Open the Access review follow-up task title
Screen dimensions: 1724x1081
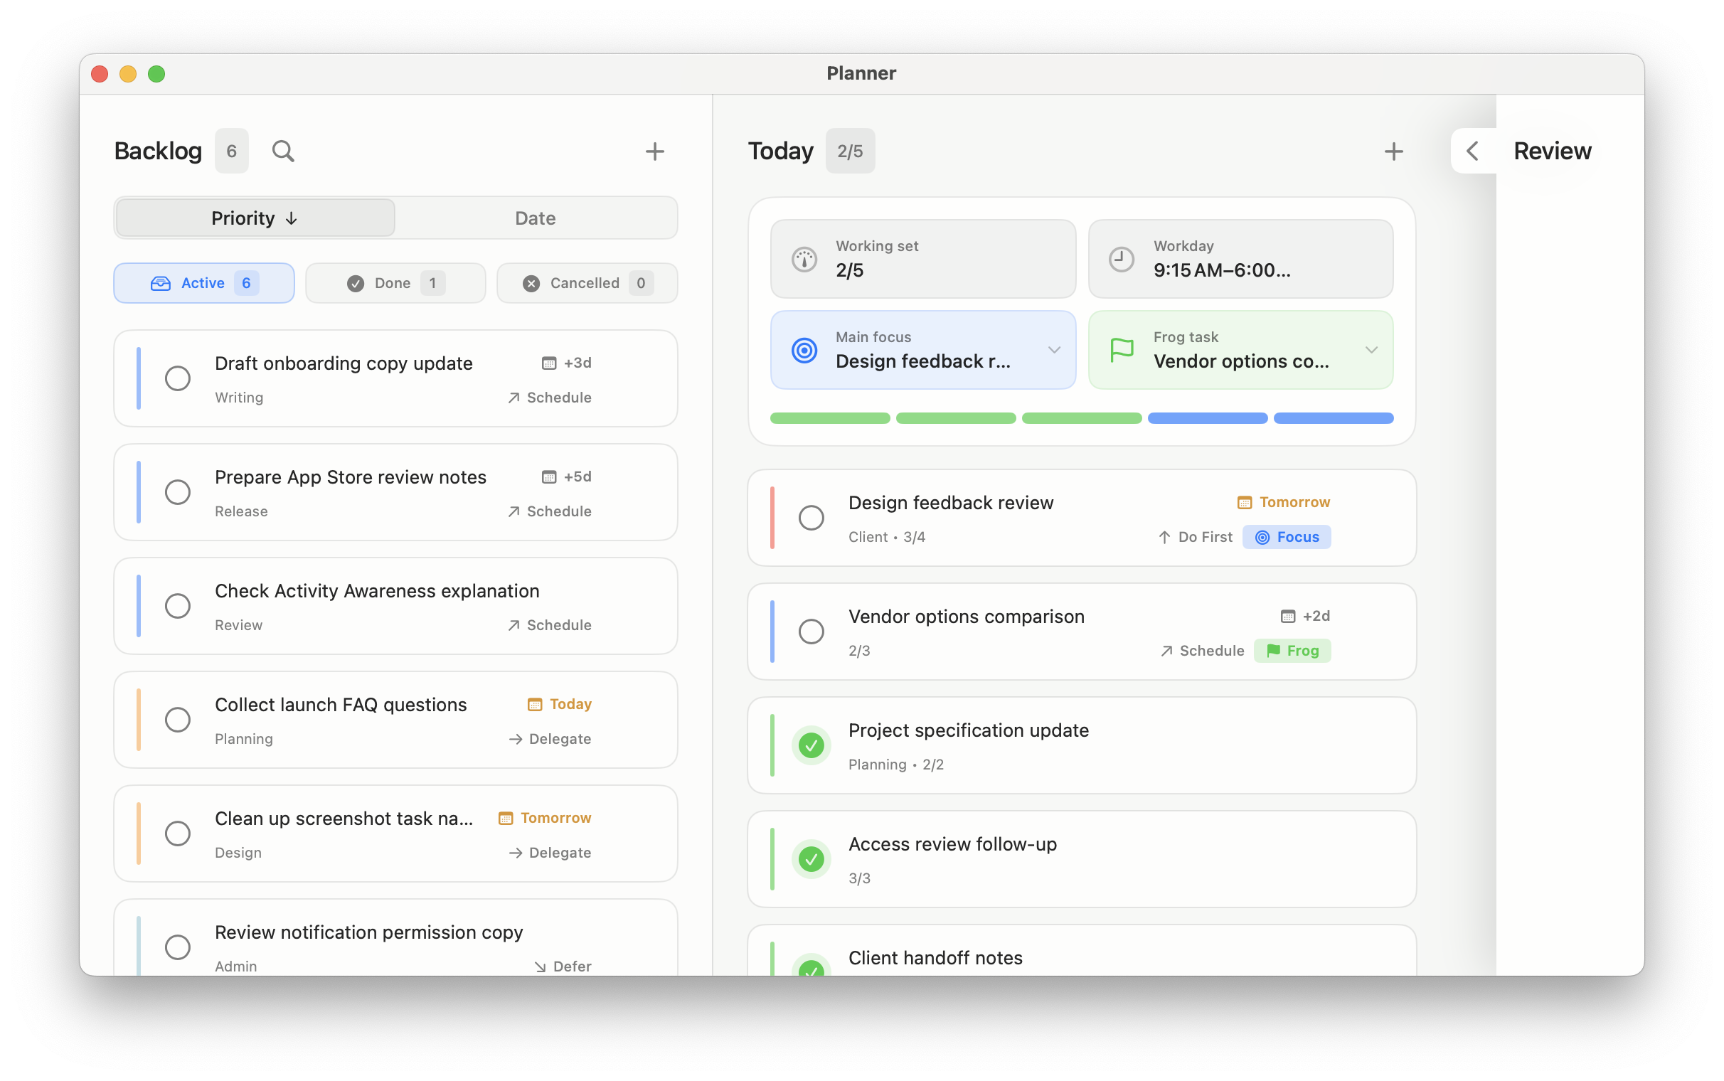click(952, 843)
